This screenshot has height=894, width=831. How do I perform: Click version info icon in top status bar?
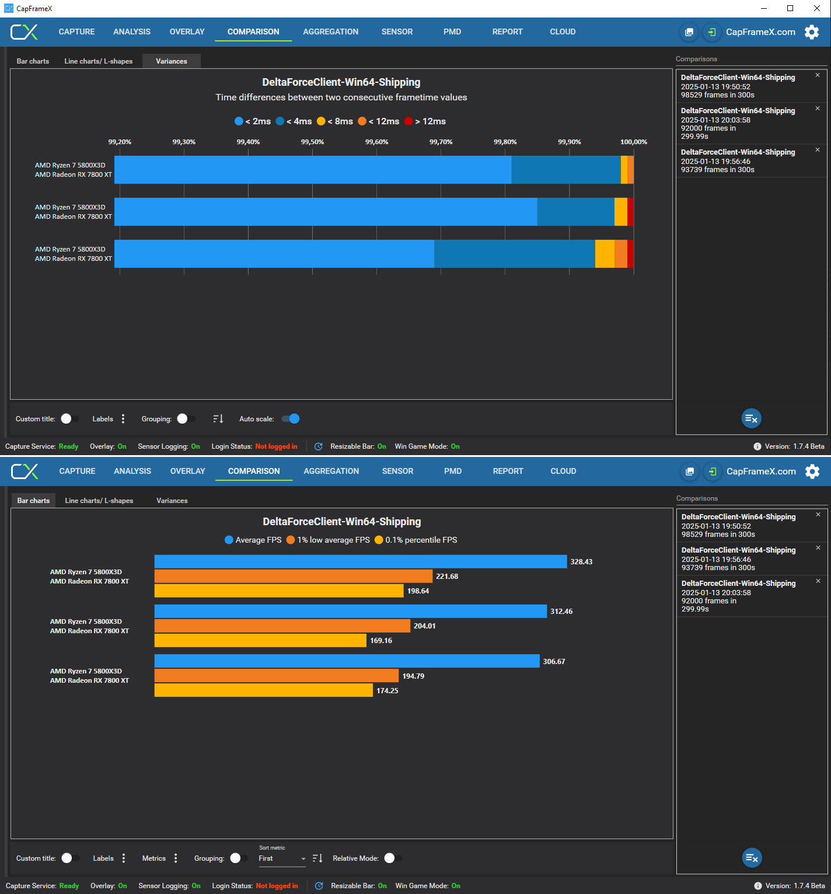coord(757,446)
